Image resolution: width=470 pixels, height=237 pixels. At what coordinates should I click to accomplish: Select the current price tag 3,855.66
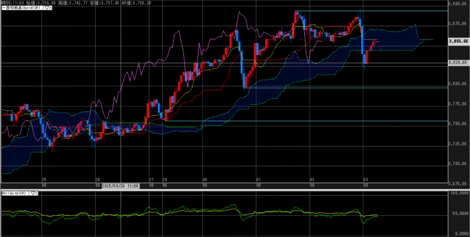pos(458,41)
